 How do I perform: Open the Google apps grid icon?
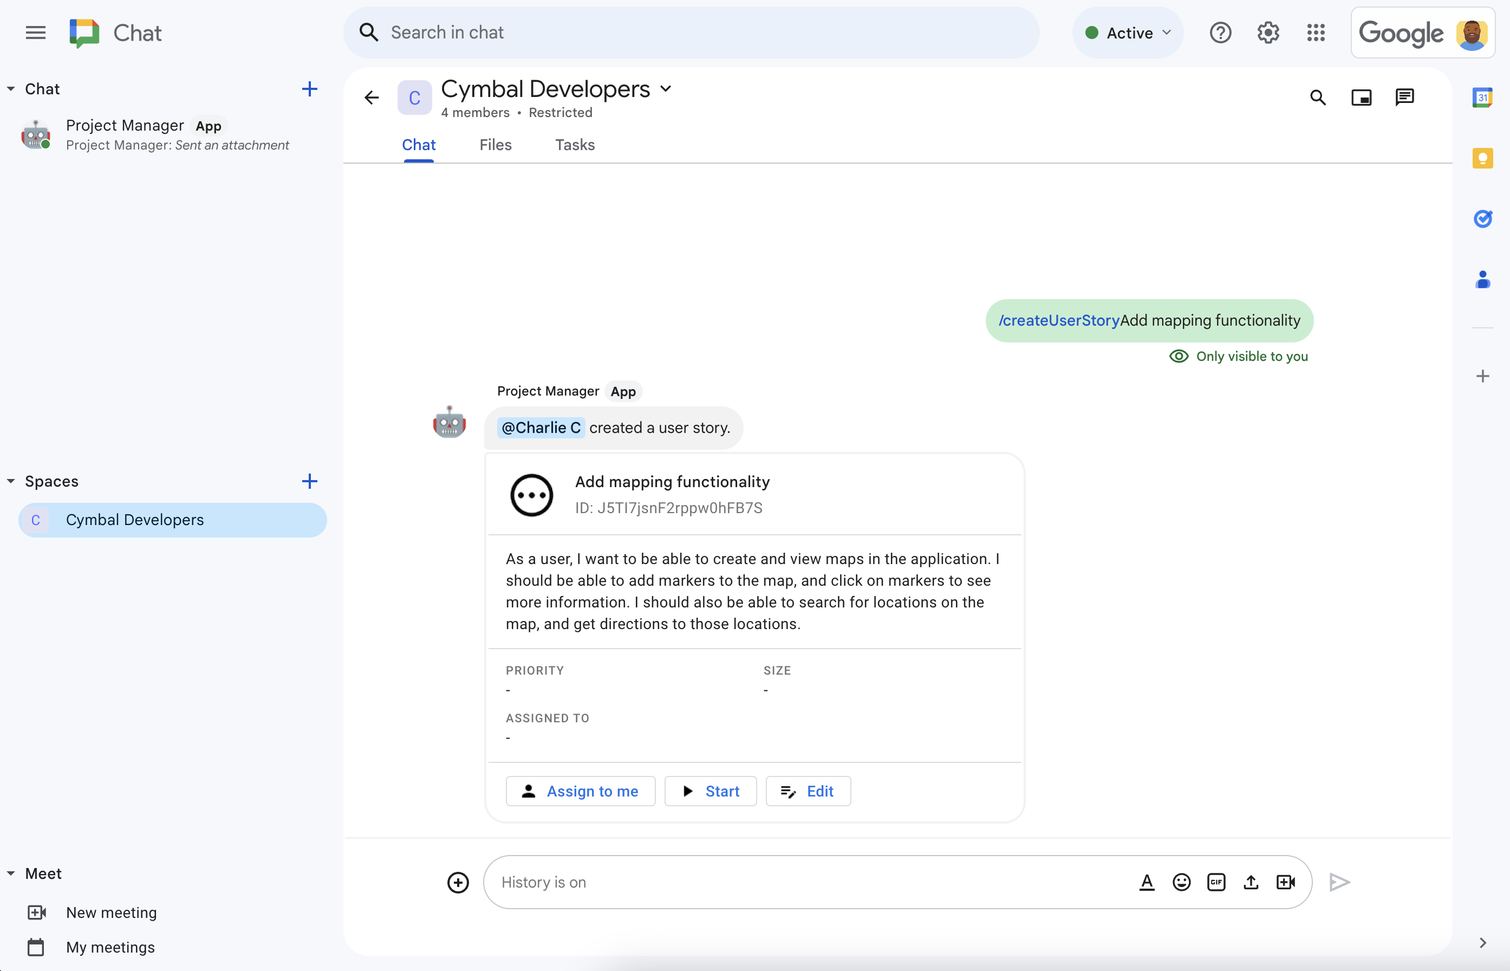pos(1316,32)
